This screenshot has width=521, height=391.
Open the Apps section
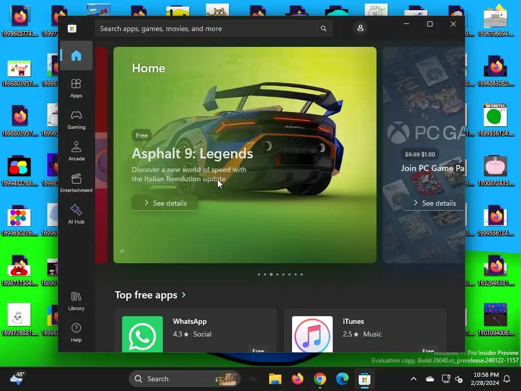click(76, 88)
